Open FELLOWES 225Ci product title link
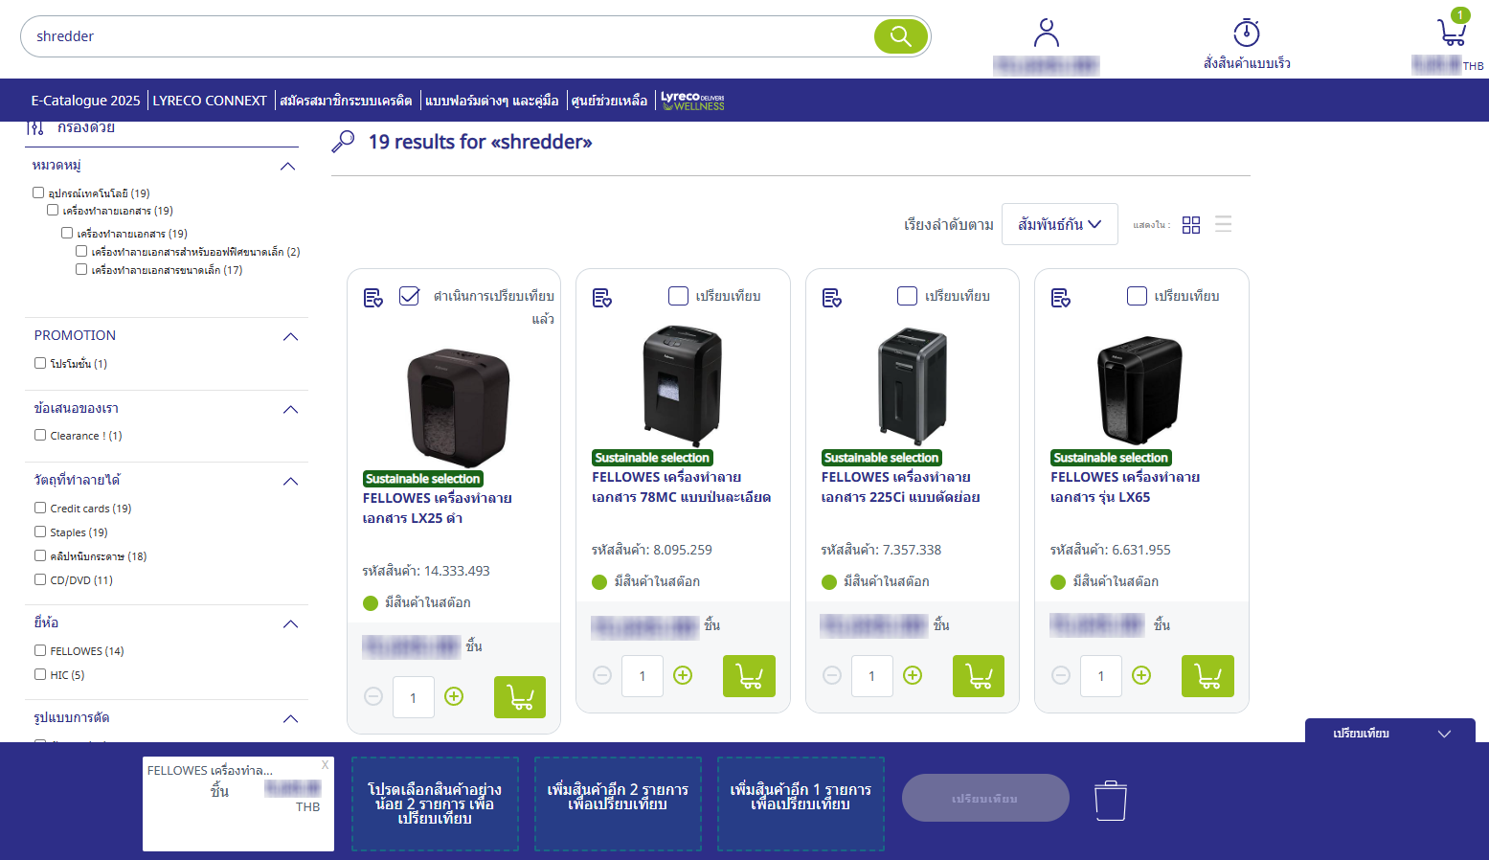This screenshot has width=1489, height=860. [900, 487]
